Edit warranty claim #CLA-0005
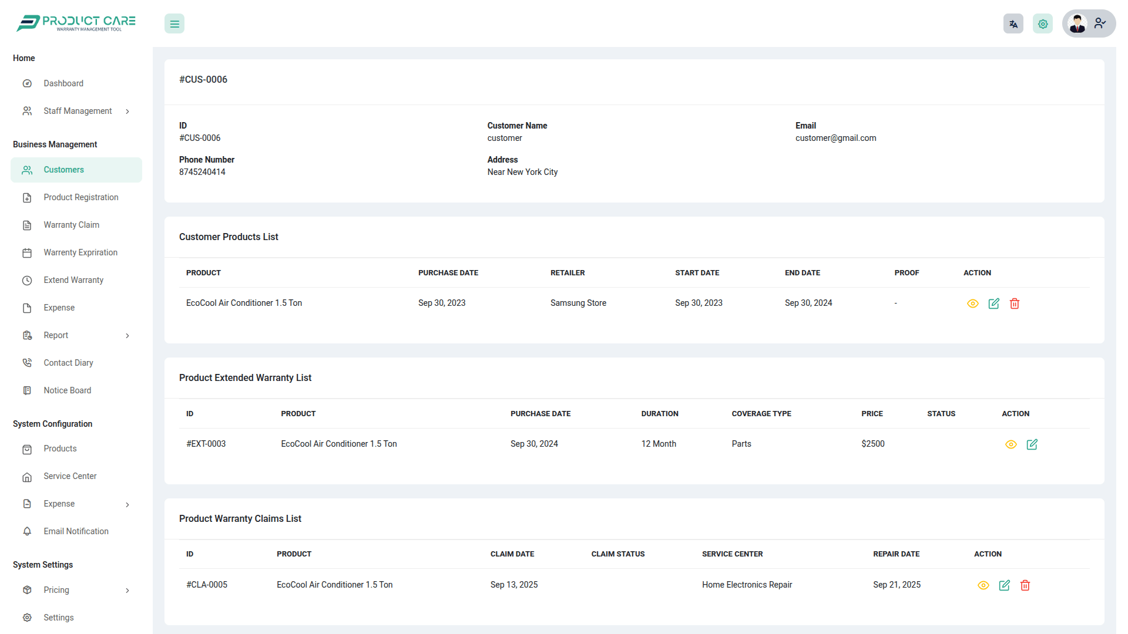This screenshot has width=1128, height=634. coord(1004,585)
